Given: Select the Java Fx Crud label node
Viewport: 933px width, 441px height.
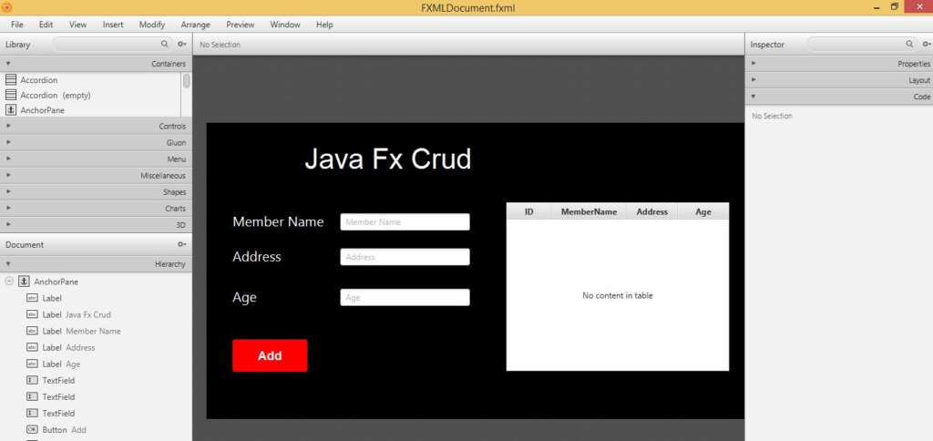Looking at the screenshot, I should pos(68,315).
